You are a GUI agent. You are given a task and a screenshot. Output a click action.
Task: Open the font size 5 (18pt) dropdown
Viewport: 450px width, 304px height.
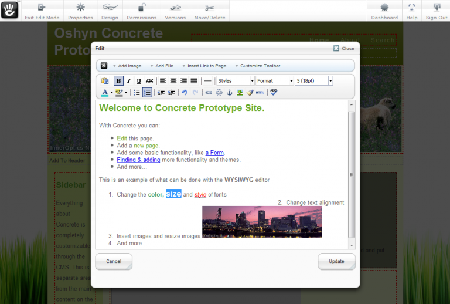click(314, 81)
